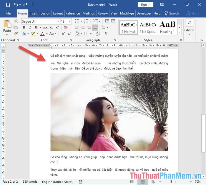The height and width of the screenshot is (185, 206).
Task: Click the zoom slider in status bar
Action: (x=172, y=182)
